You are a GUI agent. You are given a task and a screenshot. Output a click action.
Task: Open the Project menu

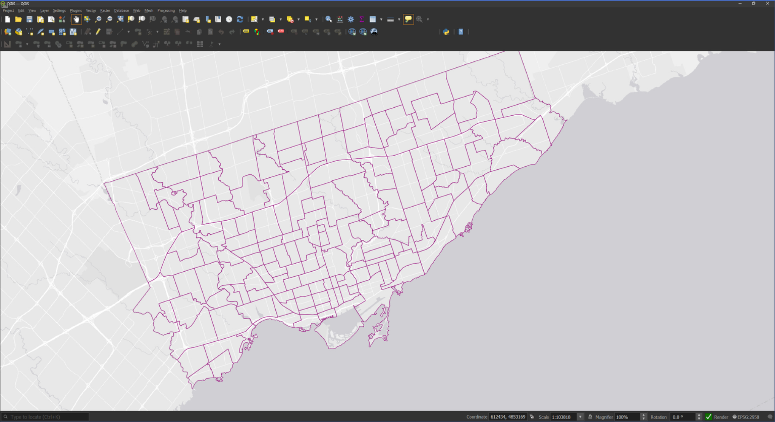point(8,11)
